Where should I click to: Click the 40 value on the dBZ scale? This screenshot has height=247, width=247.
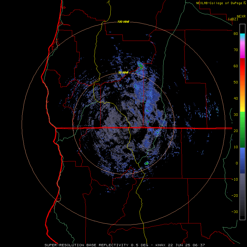point(236,99)
